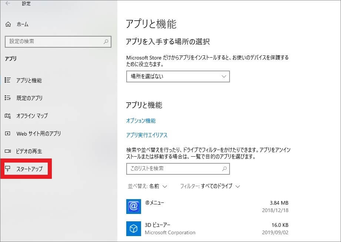This screenshot has width=341, height=242.
Task: Click magnifier in このリストを検索 box
Action: tap(224, 168)
